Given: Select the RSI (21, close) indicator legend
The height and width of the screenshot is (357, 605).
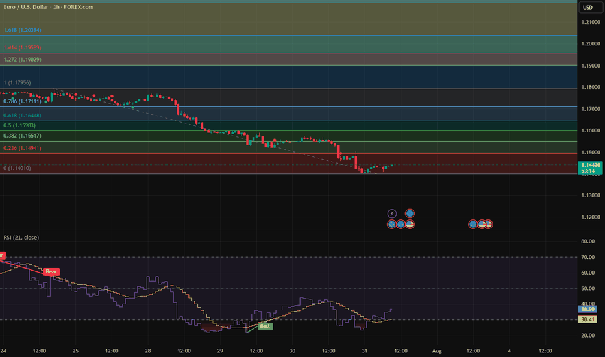Looking at the screenshot, I should coord(21,238).
